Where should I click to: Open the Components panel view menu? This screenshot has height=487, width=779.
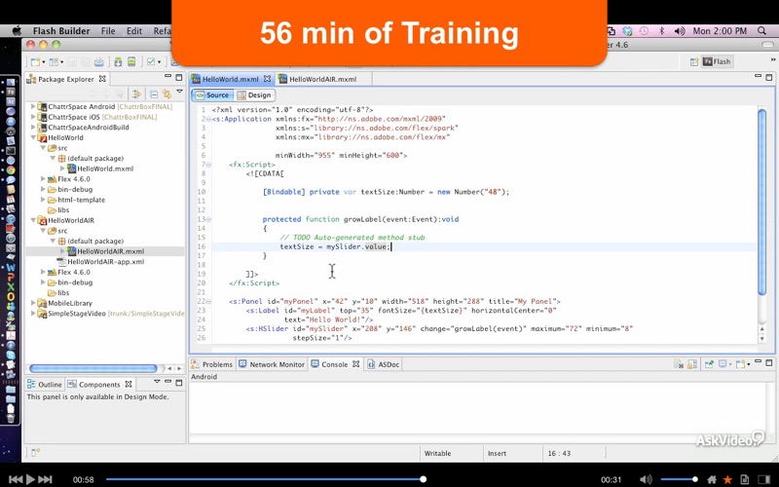[x=157, y=382]
